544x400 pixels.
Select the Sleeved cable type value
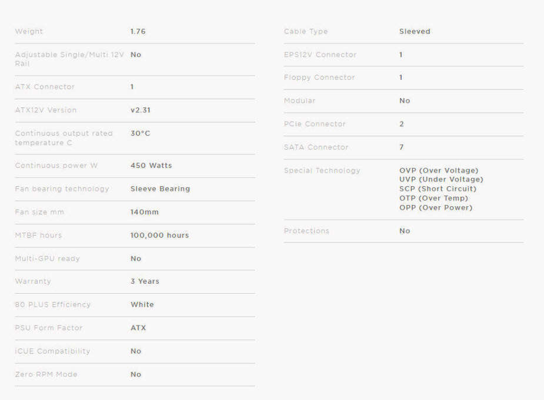(415, 32)
